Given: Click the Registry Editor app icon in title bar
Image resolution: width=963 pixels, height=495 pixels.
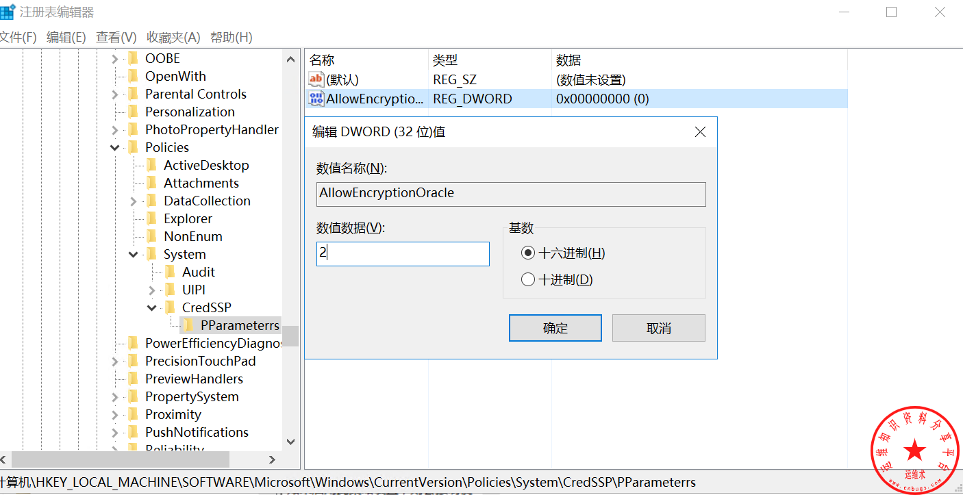Looking at the screenshot, I should pos(8,12).
